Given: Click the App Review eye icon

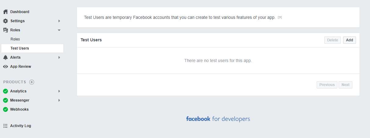Looking at the screenshot, I should [x=5, y=67].
